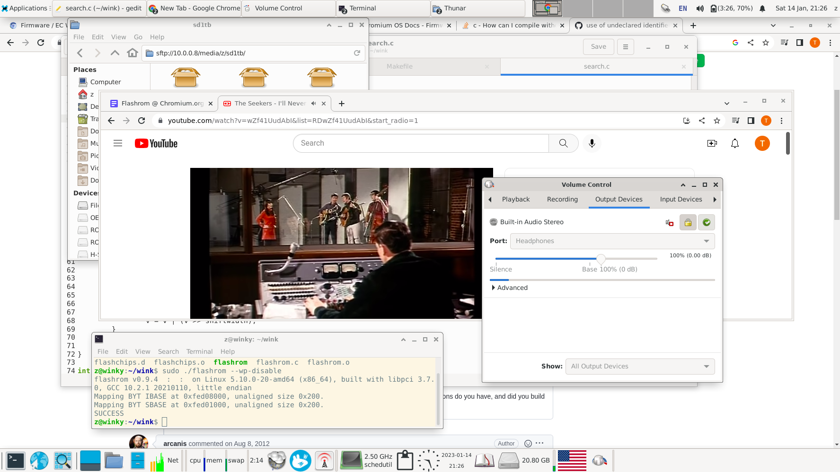Go back in the YouTube browser window
The height and width of the screenshot is (472, 840).
pos(111,121)
